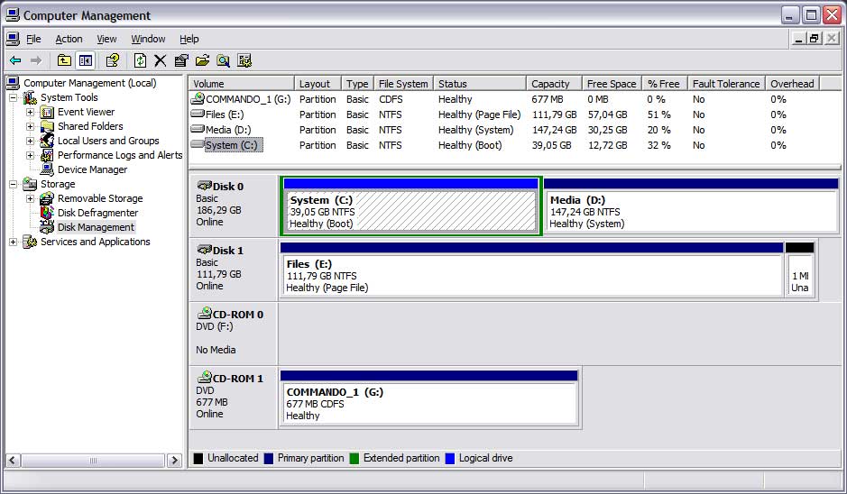Open the Action menu
This screenshot has width=847, height=494.
(69, 39)
